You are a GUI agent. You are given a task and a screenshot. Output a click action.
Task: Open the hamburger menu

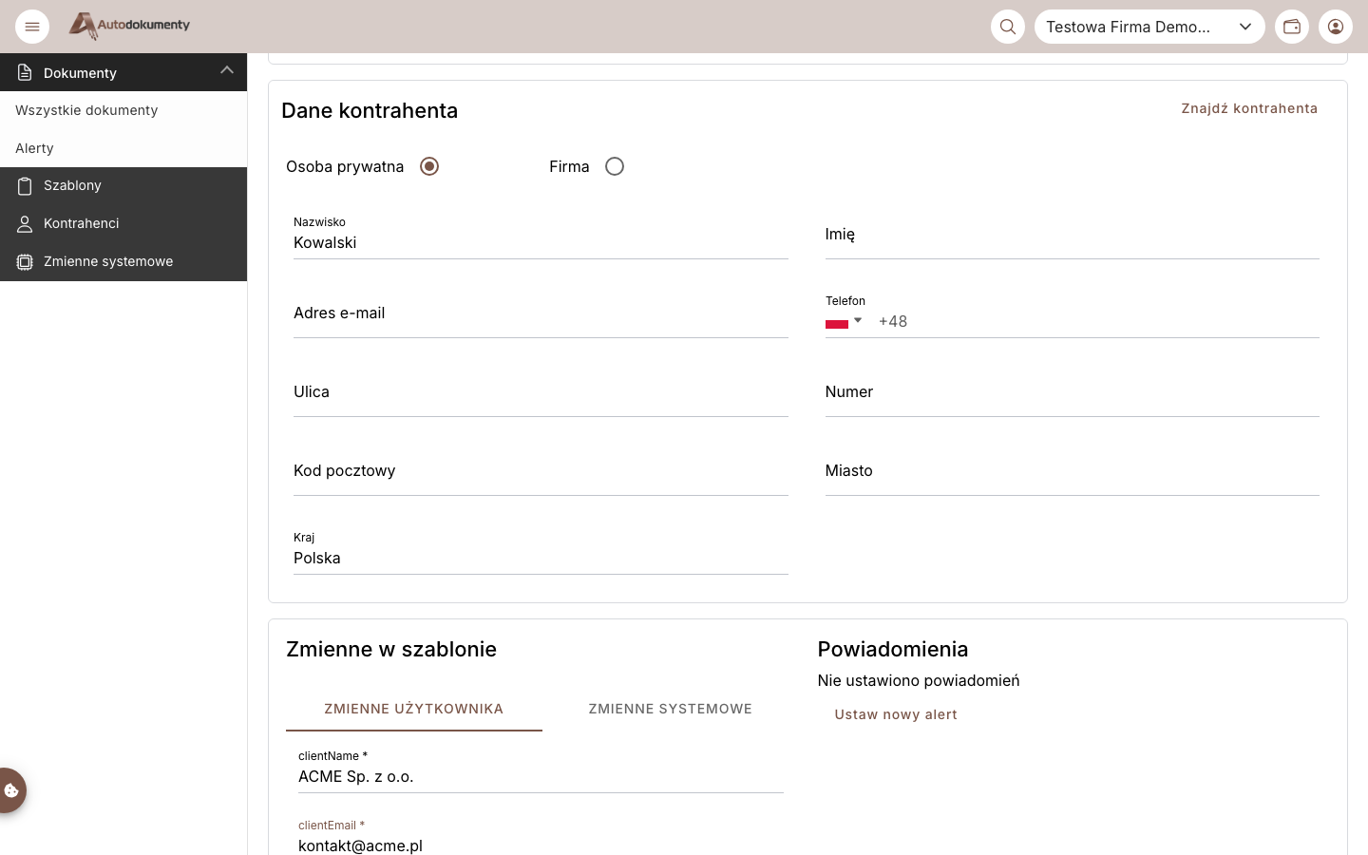click(x=32, y=27)
